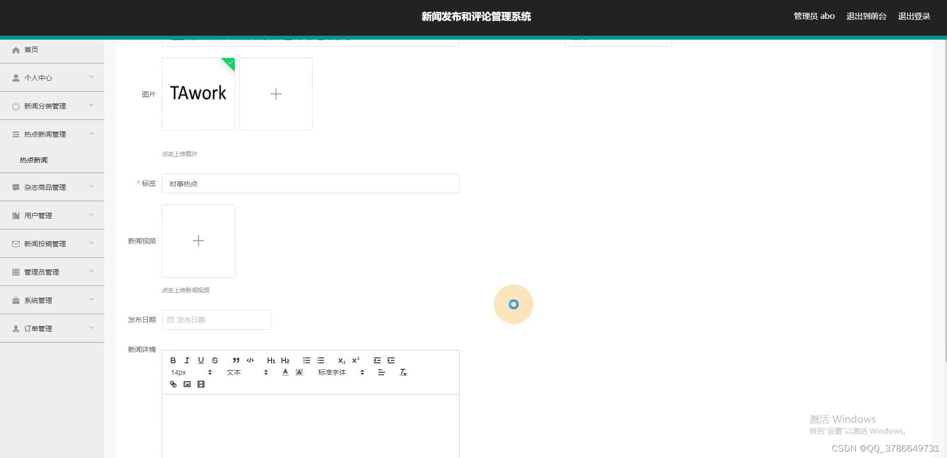Open the 标准字体 font family dropdown
Screen dimensions: 947x458
(341, 372)
